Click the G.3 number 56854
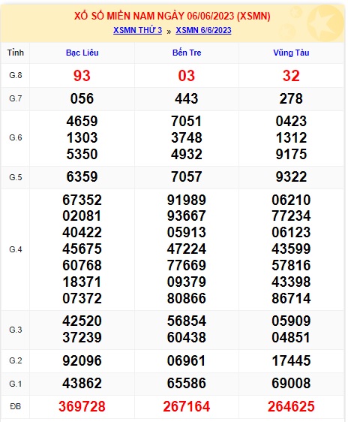This screenshot has height=422, width=348. click(187, 321)
